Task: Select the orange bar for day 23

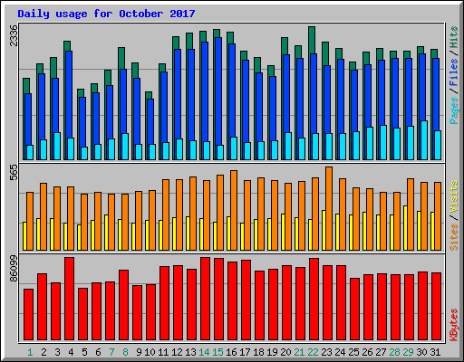Action: [329, 208]
